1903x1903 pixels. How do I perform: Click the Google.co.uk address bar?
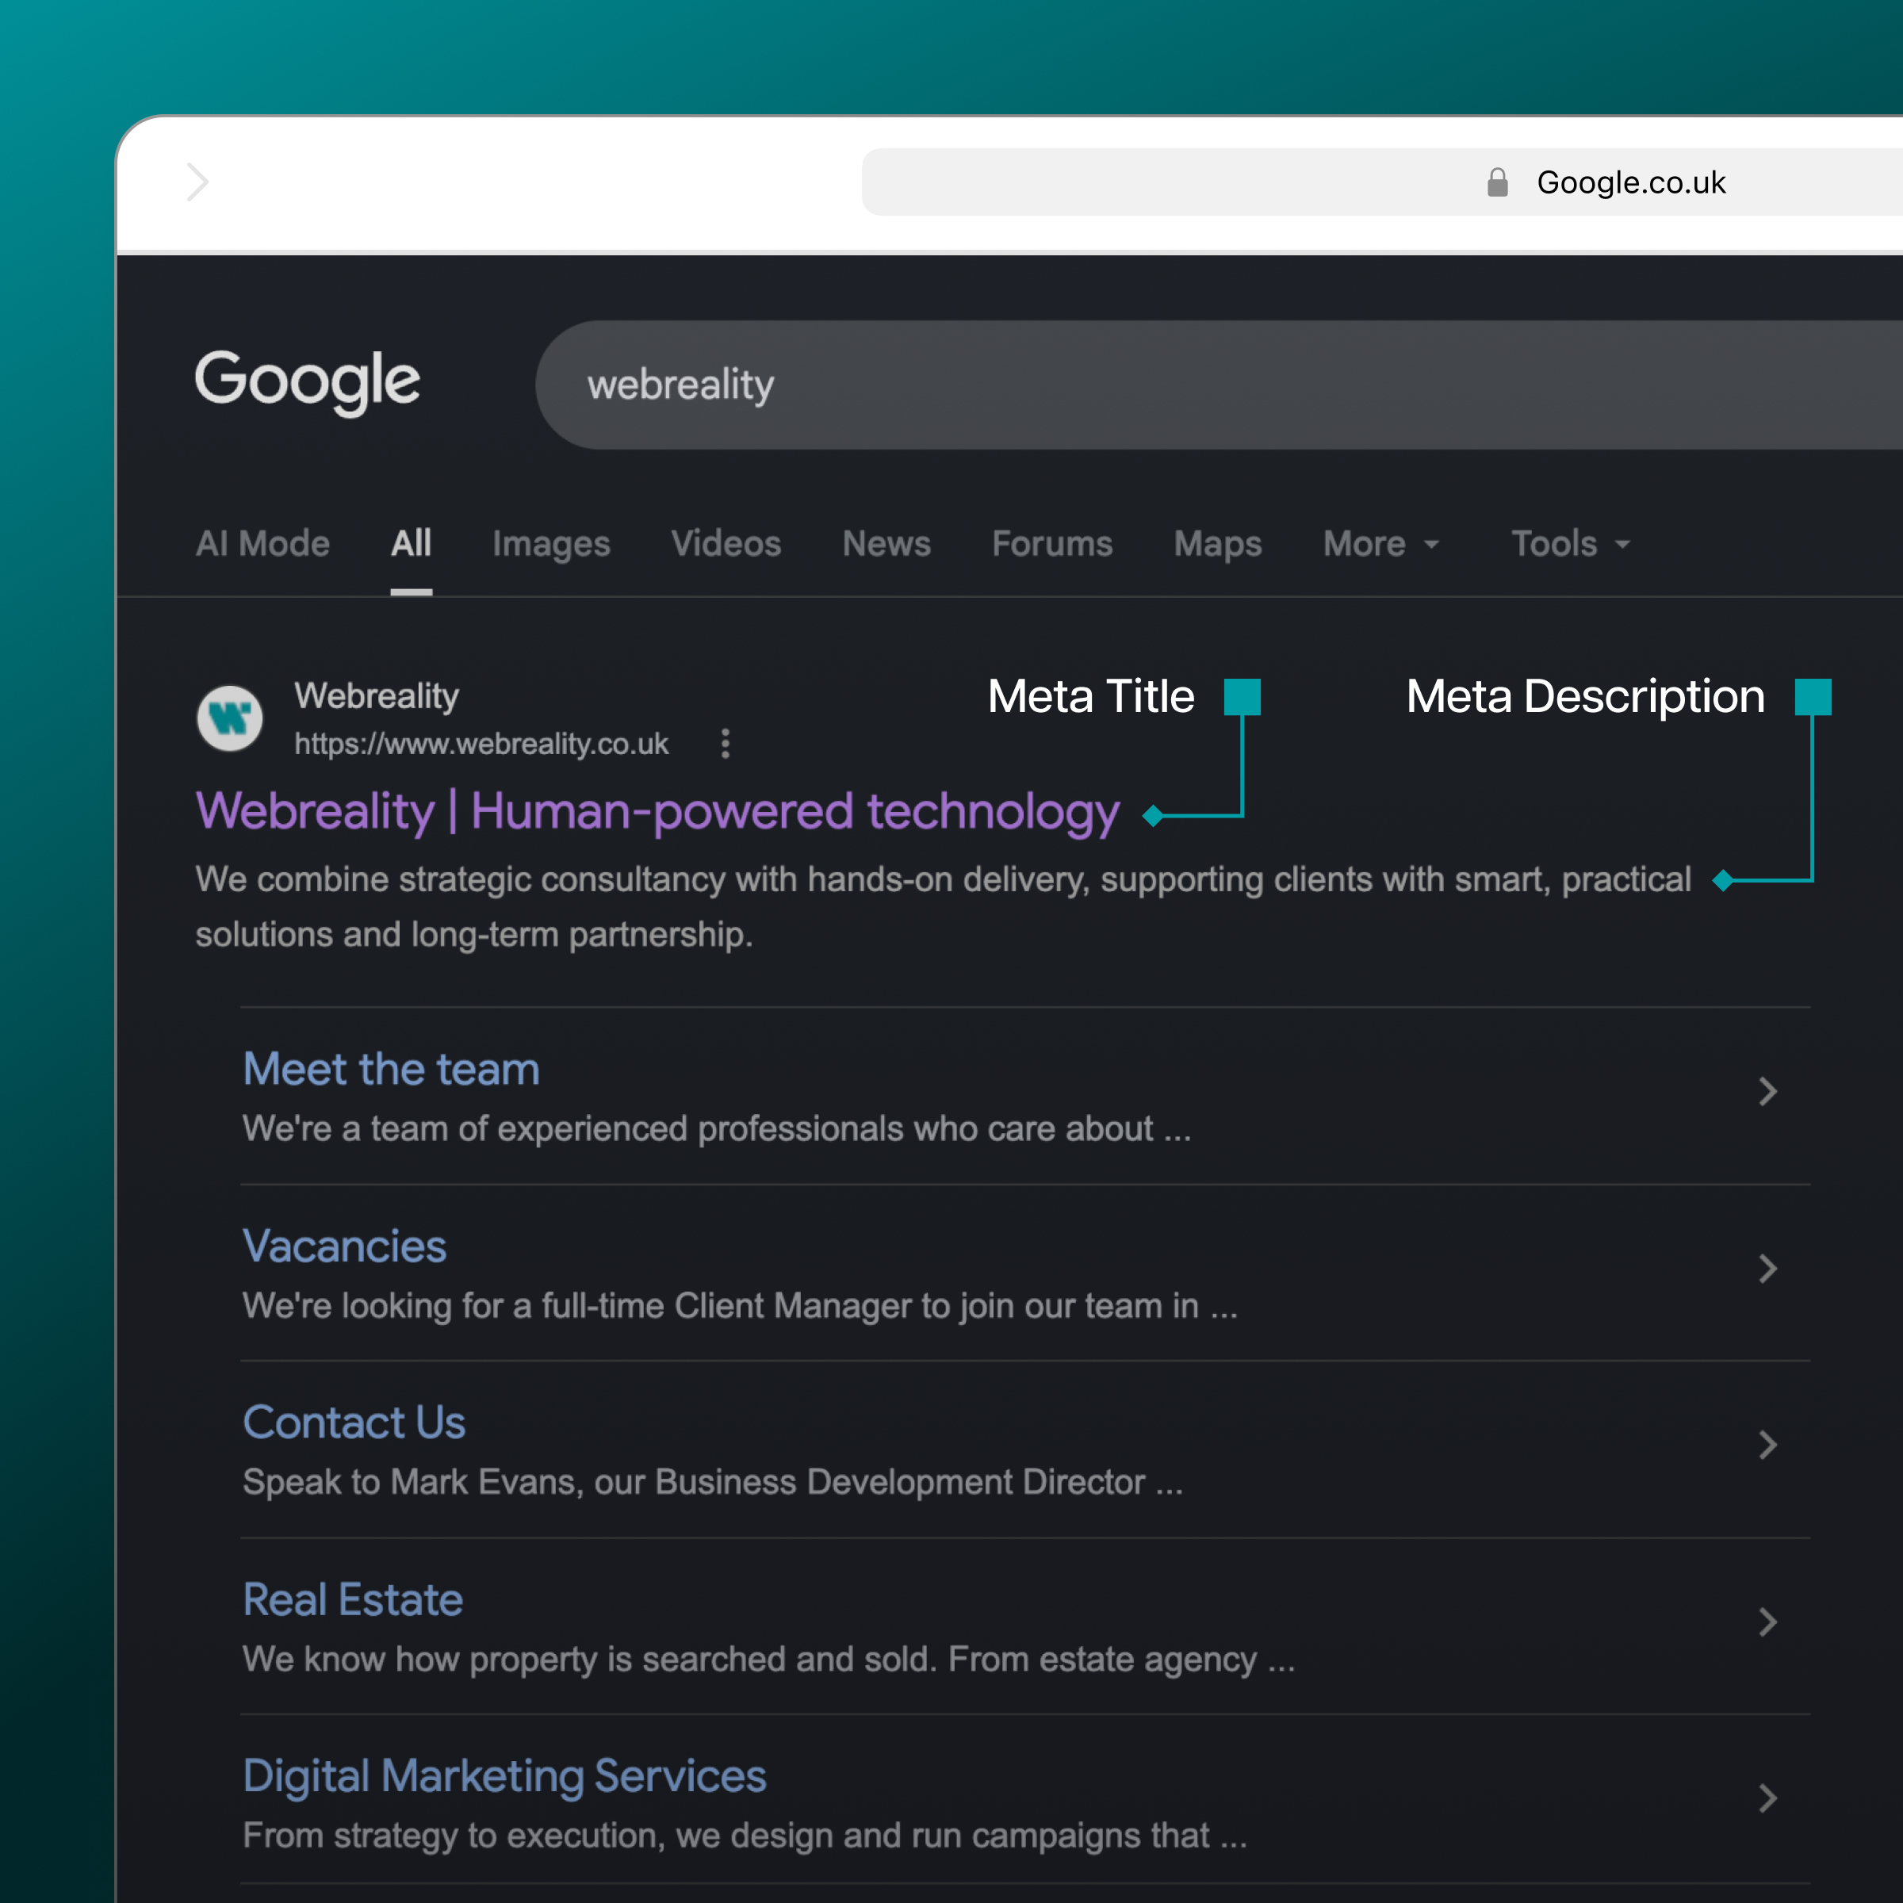[1382, 182]
